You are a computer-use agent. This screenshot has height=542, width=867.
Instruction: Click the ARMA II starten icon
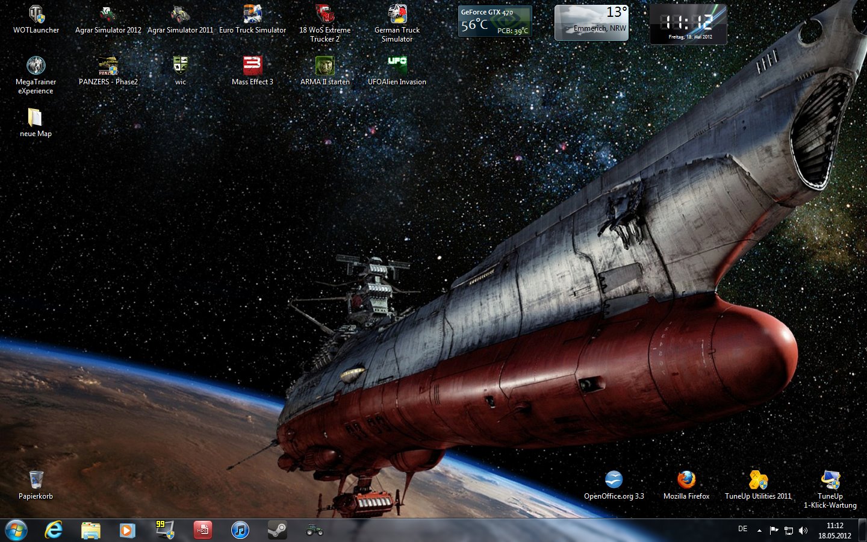325,66
